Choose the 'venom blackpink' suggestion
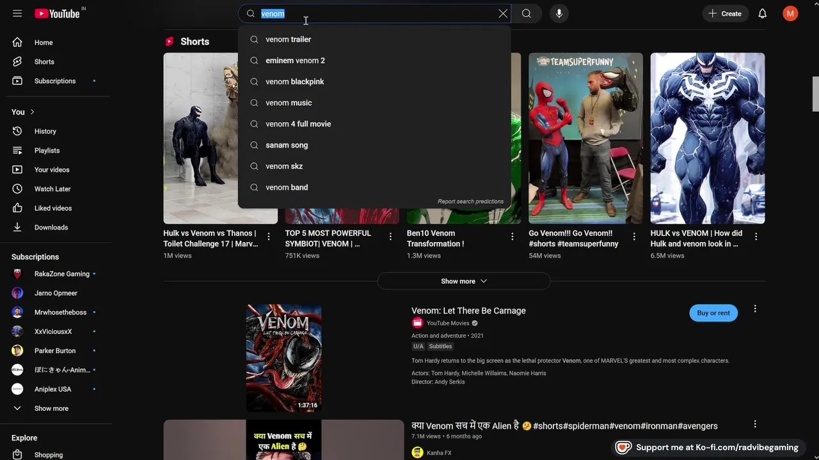The width and height of the screenshot is (819, 460). point(374,82)
